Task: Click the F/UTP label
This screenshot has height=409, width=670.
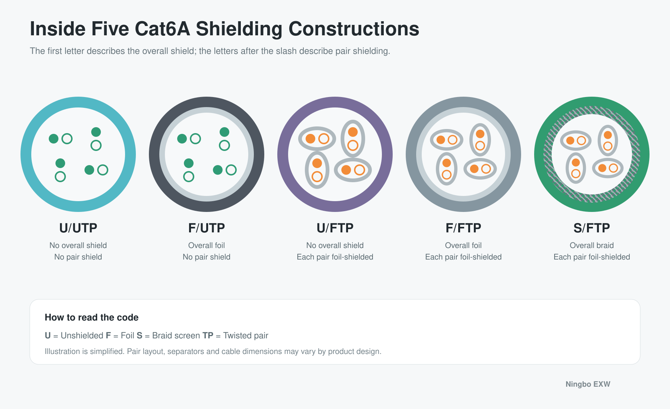Action: [x=207, y=228]
